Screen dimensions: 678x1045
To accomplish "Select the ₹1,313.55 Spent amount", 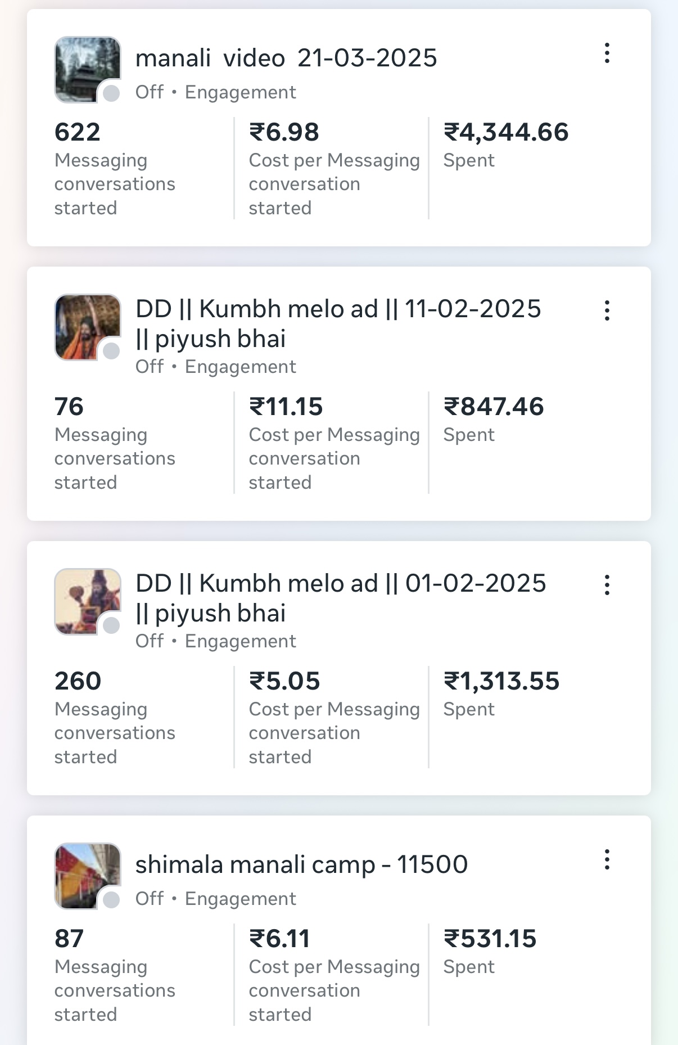I will (501, 682).
